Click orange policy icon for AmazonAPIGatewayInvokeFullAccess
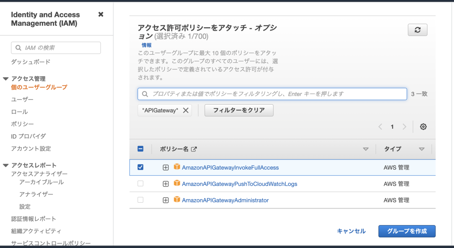454x248 pixels. [177, 167]
